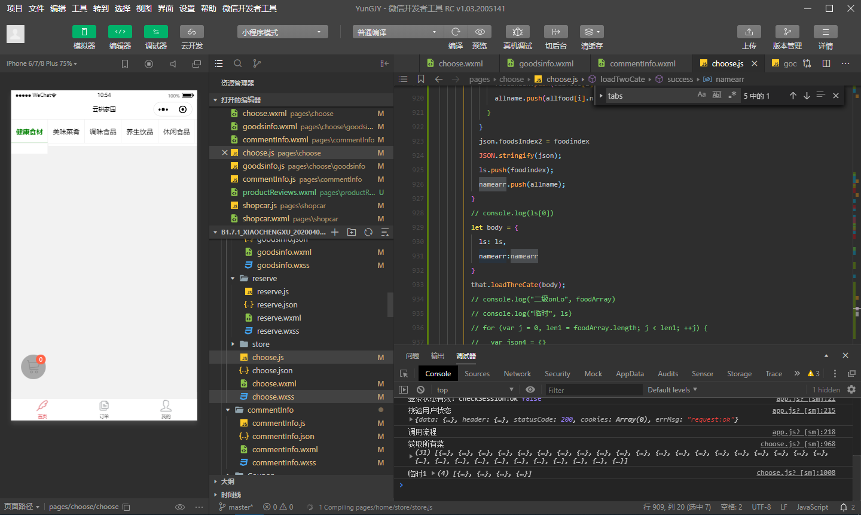Switch to the Network tab in debugger
861x515 pixels.
[x=517, y=373]
